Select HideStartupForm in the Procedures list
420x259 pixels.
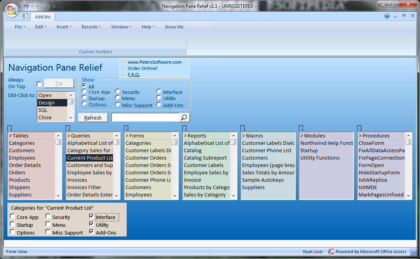pyautogui.click(x=382, y=172)
